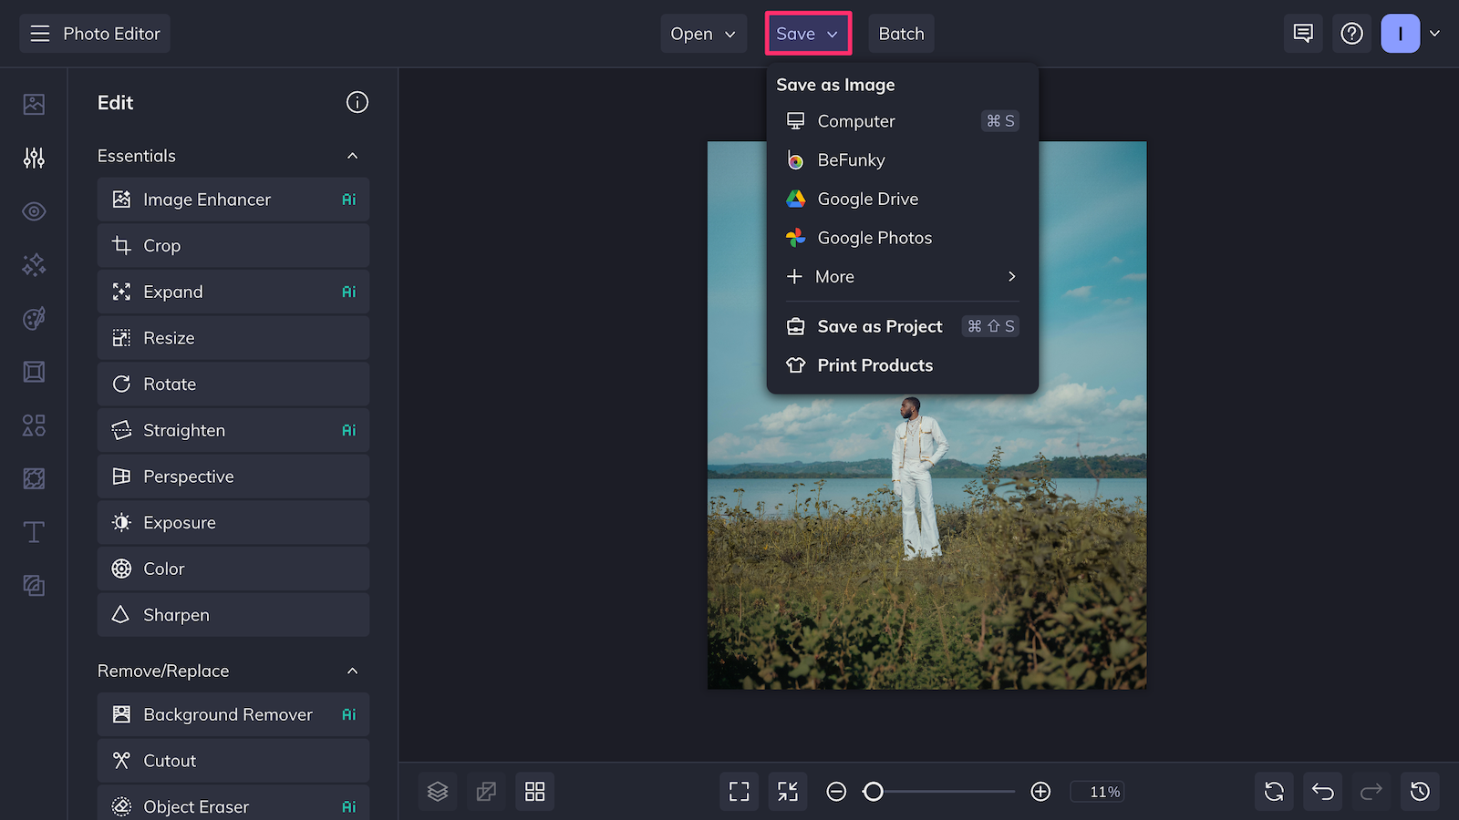Select the Text tool in sidebar
The height and width of the screenshot is (820, 1459).
[x=33, y=531]
